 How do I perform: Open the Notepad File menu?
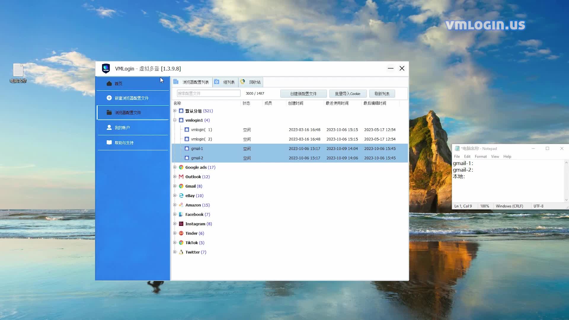457,156
